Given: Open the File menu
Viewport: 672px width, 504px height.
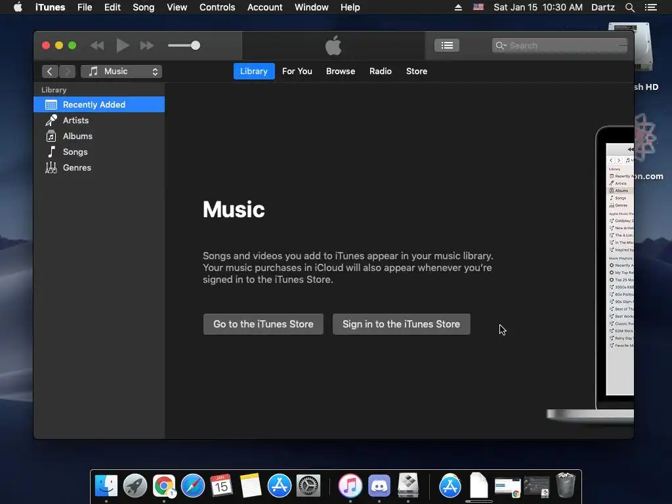Looking at the screenshot, I should pyautogui.click(x=85, y=7).
